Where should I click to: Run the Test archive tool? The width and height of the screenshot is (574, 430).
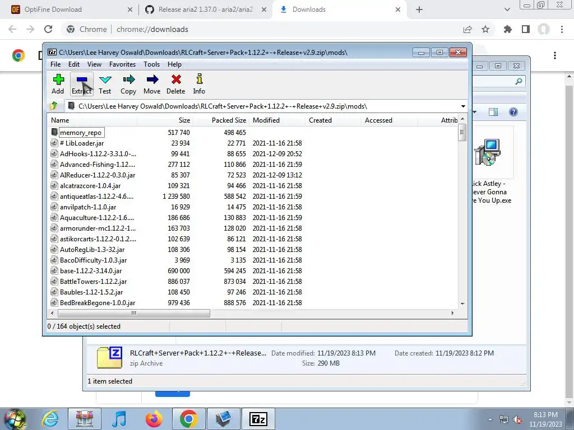pos(105,84)
